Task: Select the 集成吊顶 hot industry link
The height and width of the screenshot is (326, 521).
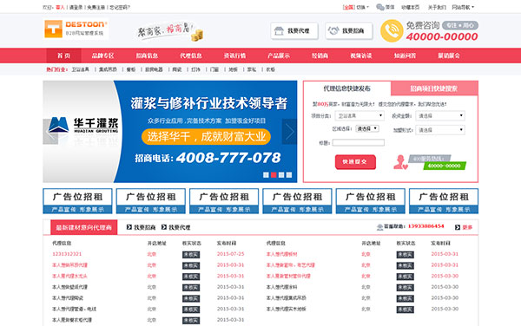Action: (108, 69)
